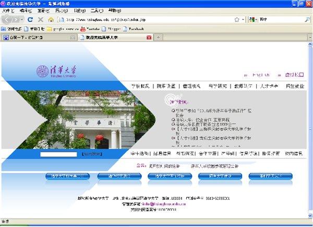The image size is (313, 227).
Task: Open the second 【人才引进】 news item
Action: tap(213, 140)
